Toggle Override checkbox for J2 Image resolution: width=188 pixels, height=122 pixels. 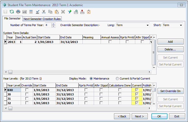click(x=27, y=103)
